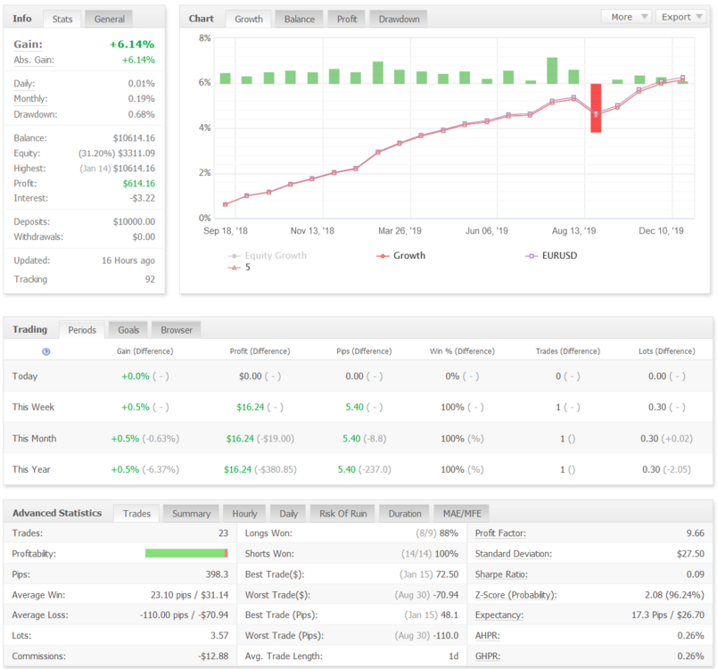Click the AHPR label
717x669 pixels.
tap(488, 636)
